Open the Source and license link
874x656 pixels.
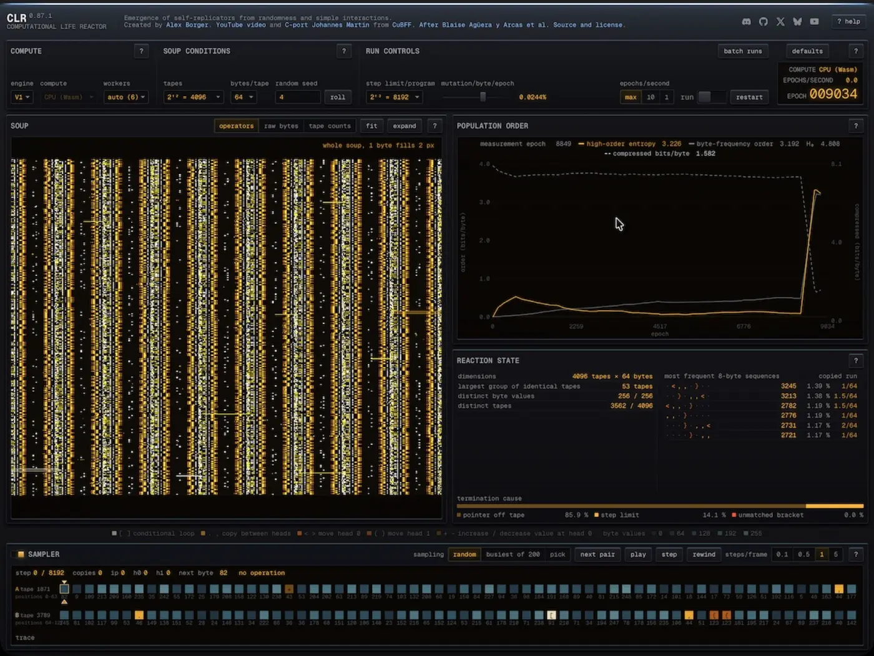pyautogui.click(x=587, y=25)
